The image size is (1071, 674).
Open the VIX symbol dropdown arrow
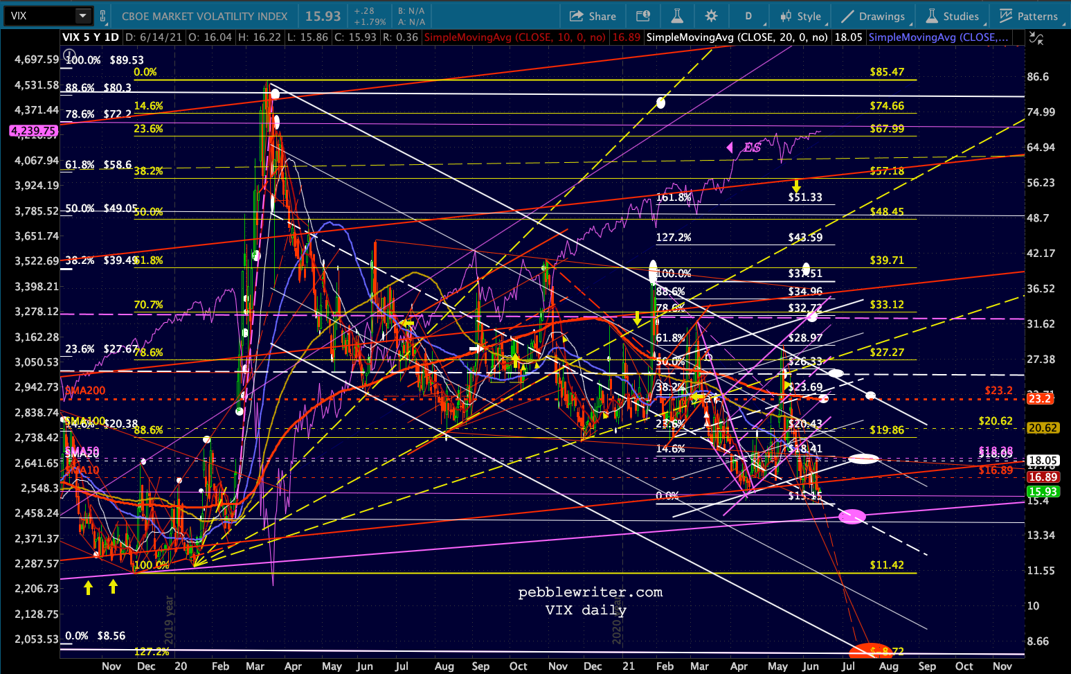[82, 16]
